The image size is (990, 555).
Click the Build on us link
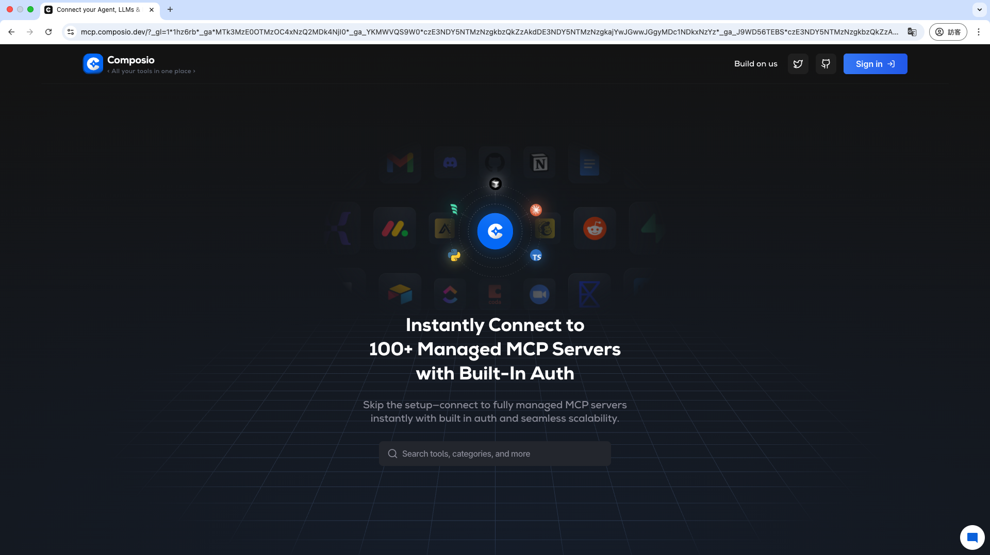click(755, 64)
